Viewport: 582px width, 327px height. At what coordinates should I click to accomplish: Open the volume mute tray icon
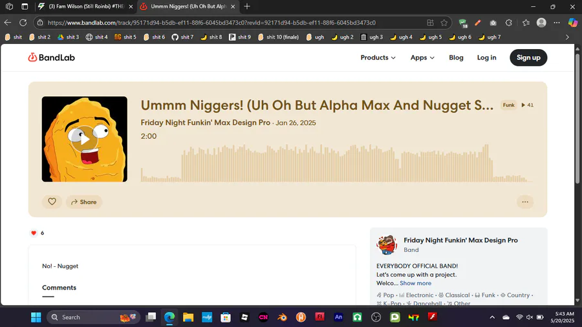point(530,317)
